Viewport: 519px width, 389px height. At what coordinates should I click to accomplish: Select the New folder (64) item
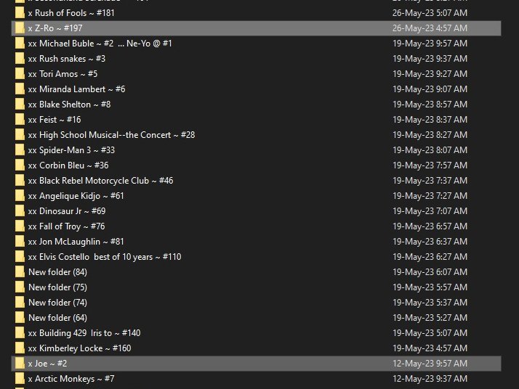click(57, 318)
